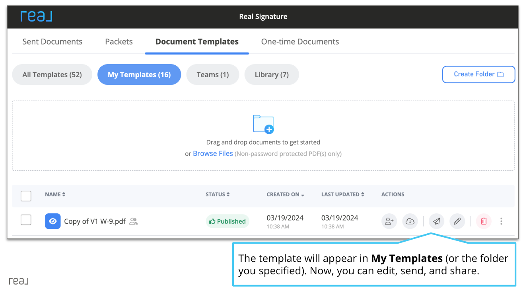Click the Real Signature title
This screenshot has height=293, width=525.
(263, 17)
